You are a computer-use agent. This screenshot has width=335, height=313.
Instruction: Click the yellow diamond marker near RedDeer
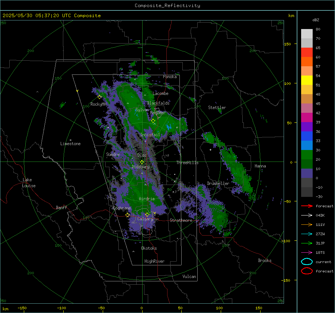(153, 121)
